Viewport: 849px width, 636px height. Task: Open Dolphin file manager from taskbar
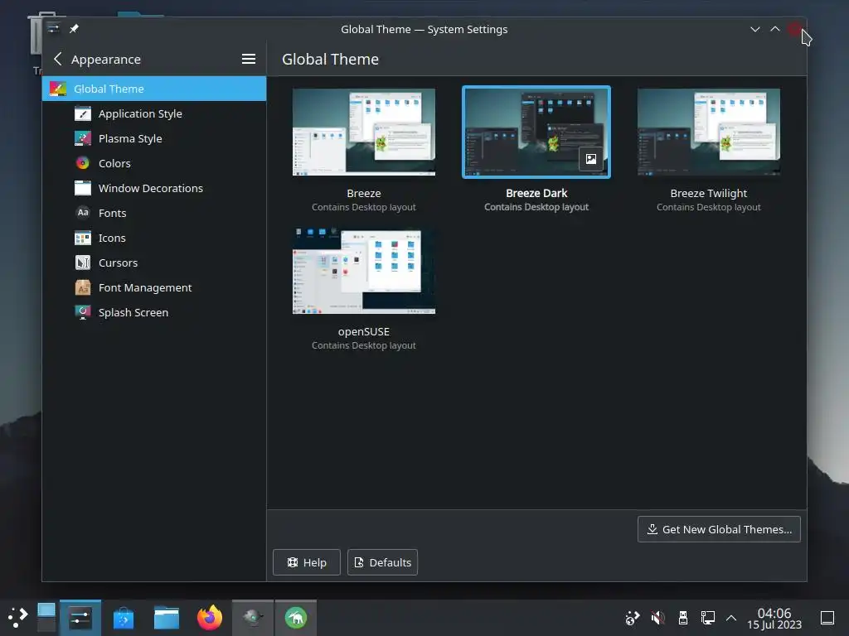(x=166, y=618)
